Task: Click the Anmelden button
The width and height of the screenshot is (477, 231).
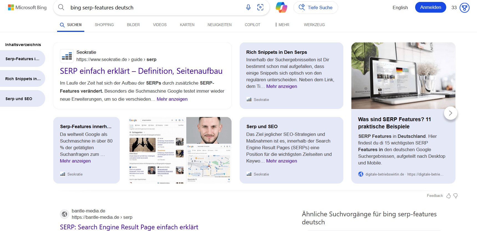Action: pyautogui.click(x=430, y=7)
